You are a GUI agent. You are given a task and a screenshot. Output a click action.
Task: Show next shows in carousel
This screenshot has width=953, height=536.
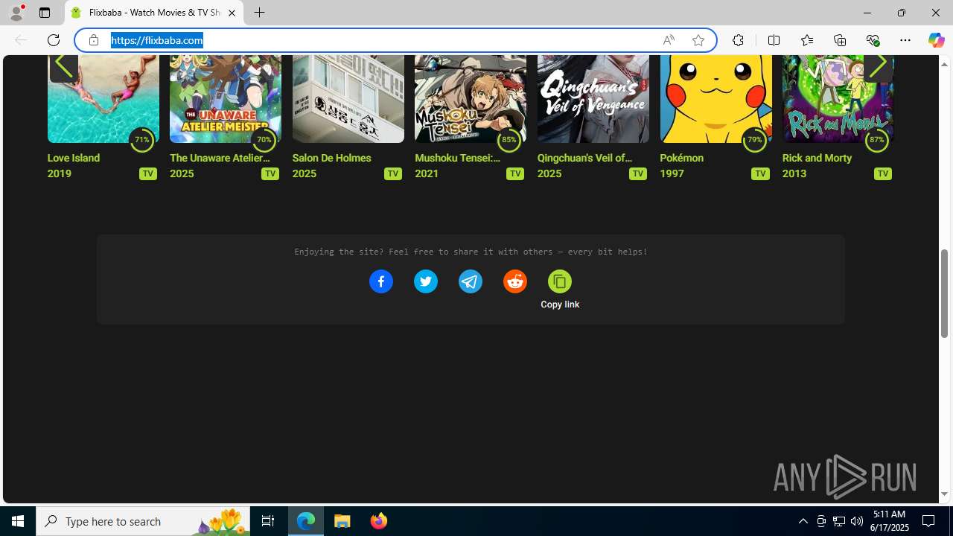(x=878, y=66)
